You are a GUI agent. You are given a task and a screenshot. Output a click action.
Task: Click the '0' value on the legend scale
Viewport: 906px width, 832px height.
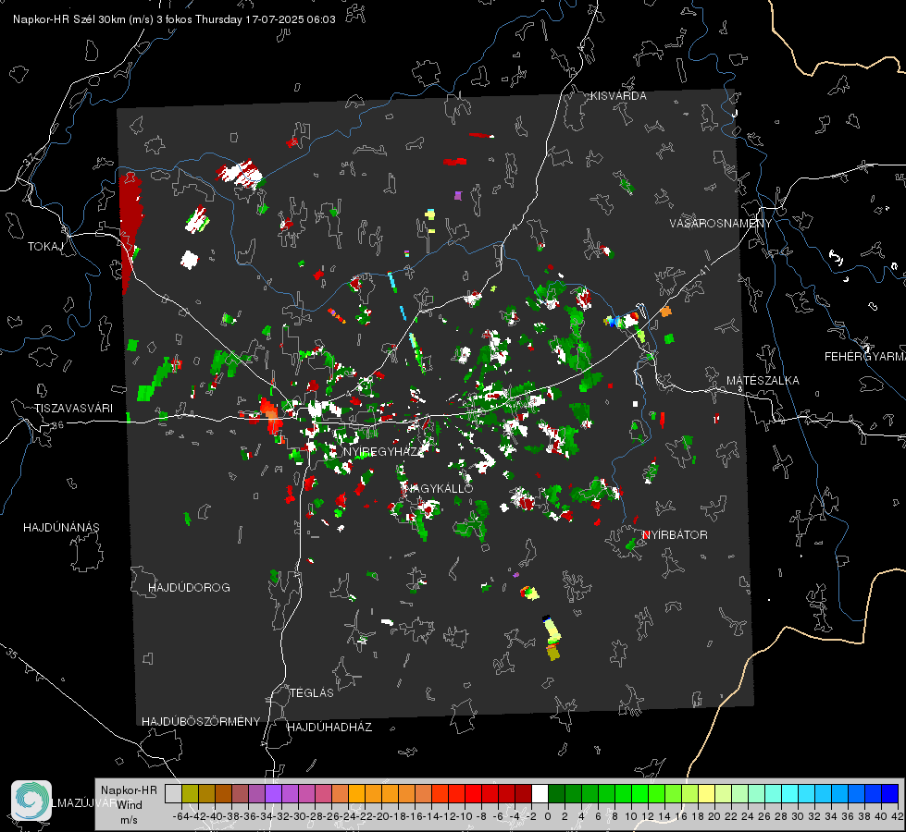548,816
